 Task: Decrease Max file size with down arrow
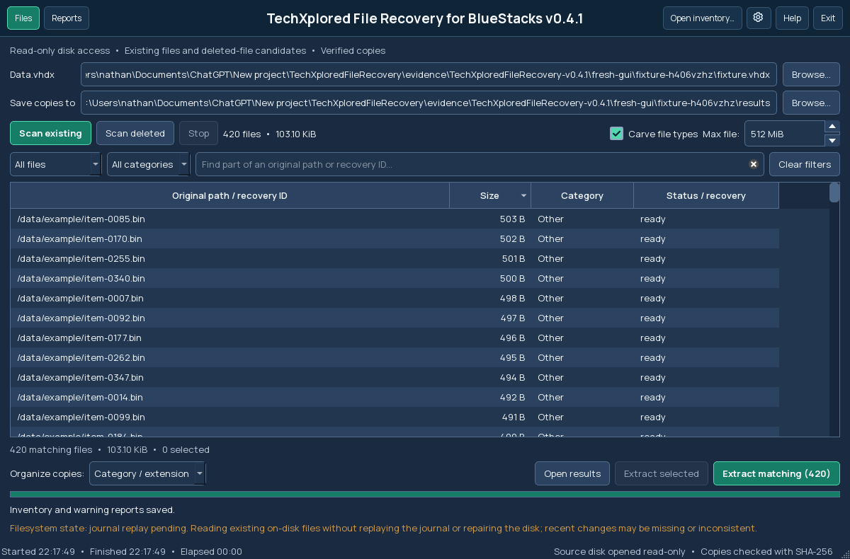pyautogui.click(x=832, y=140)
